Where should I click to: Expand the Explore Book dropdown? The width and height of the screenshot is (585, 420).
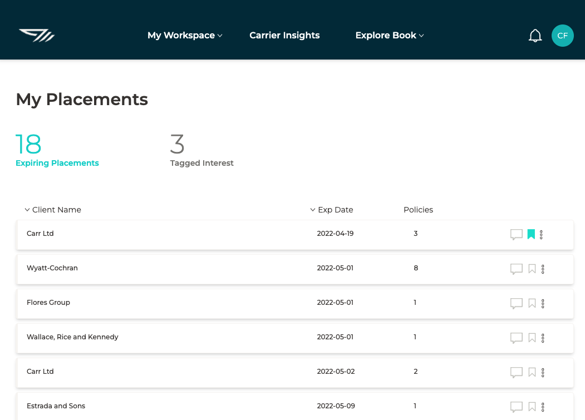pos(389,36)
